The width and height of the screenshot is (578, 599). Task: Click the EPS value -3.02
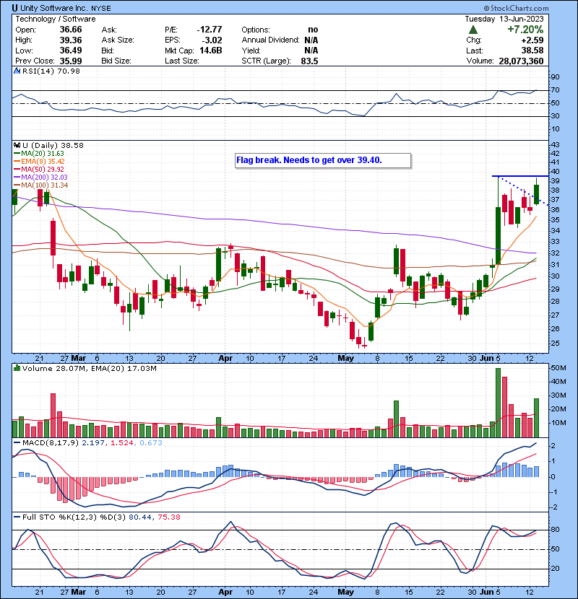(212, 40)
